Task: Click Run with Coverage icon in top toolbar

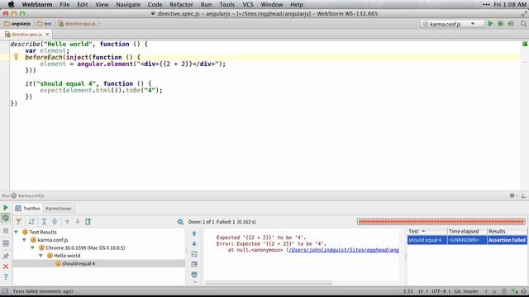Action: point(511,24)
